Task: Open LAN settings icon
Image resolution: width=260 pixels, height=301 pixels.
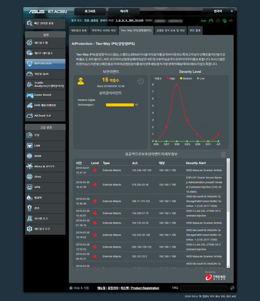Action: tap(30, 145)
